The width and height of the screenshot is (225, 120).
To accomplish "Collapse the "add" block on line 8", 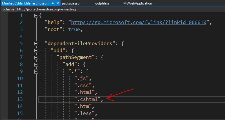I will pos(36,65).
